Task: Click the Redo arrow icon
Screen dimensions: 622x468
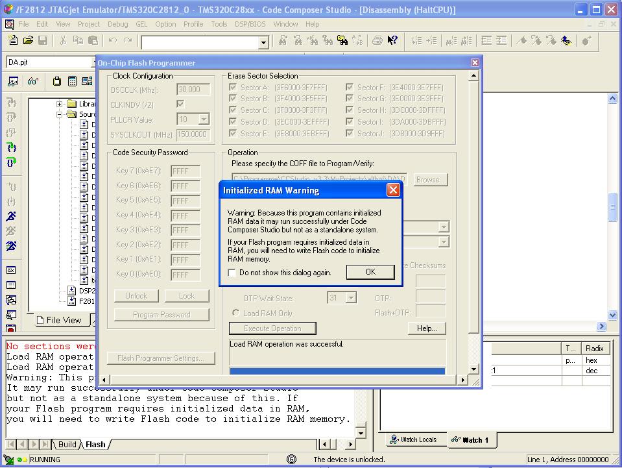Action: click(127, 40)
